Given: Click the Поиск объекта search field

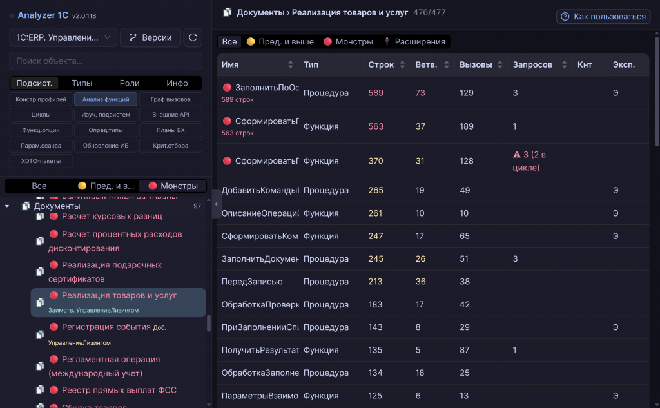Looking at the screenshot, I should (x=106, y=61).
